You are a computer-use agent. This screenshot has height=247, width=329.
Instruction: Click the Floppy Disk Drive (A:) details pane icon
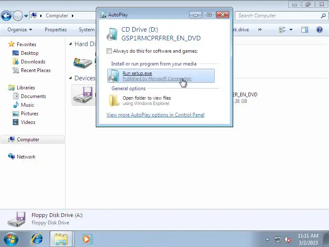tap(17, 219)
